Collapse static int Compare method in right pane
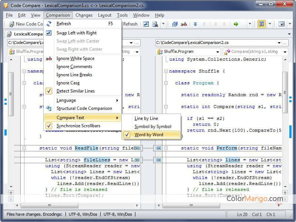 coord(166,107)
